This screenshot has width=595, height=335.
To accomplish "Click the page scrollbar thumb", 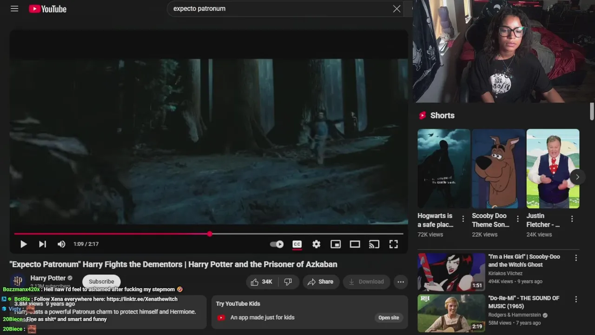I will click(592, 111).
